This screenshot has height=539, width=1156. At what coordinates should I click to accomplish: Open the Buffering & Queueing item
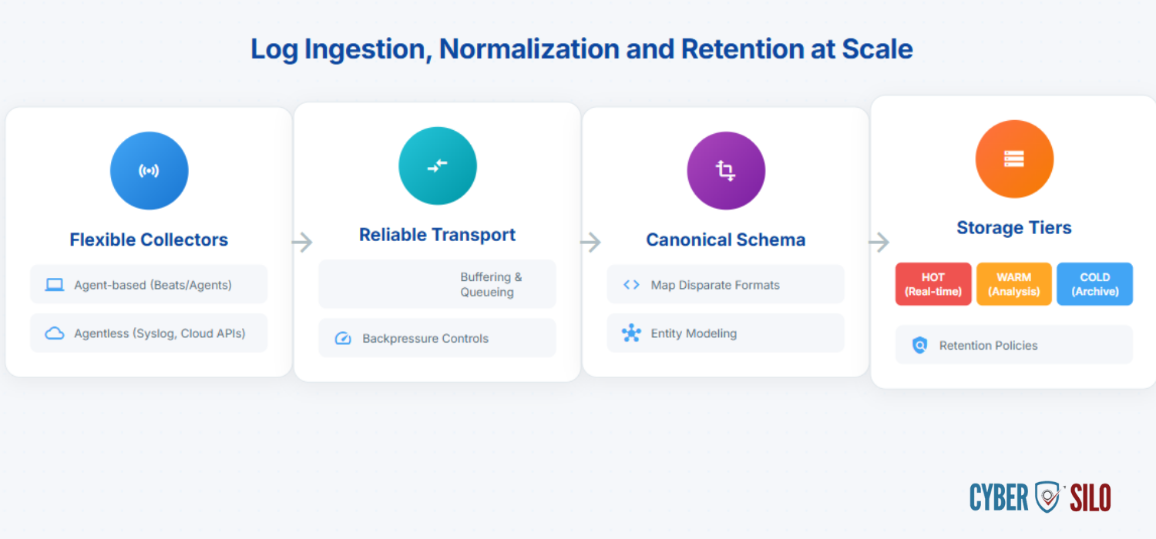click(x=437, y=284)
